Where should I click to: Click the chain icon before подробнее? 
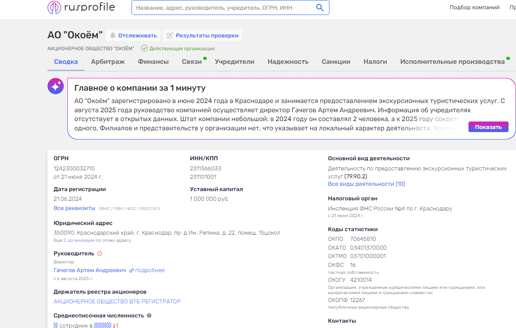tap(131, 270)
